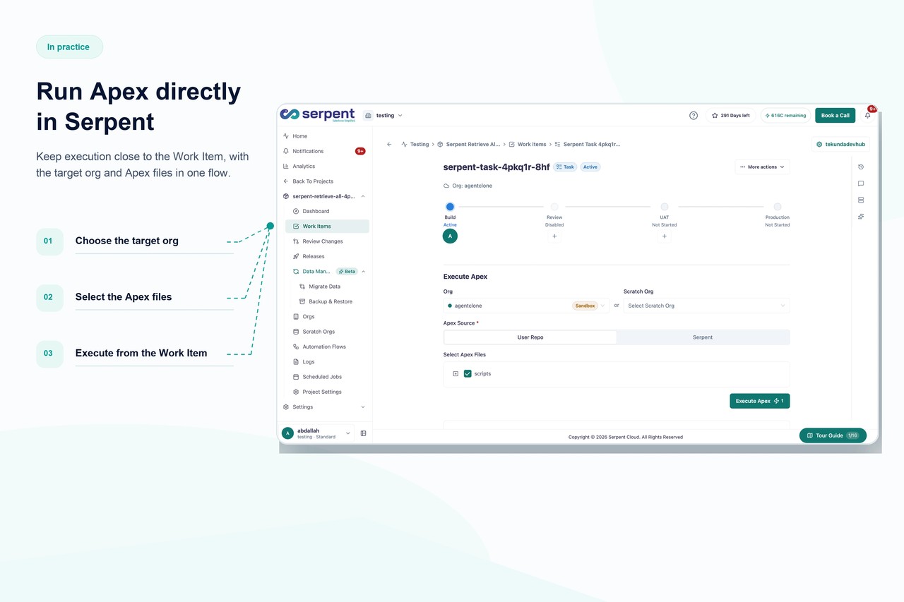Select the UAT stage marker
904x602 pixels.
coord(665,207)
